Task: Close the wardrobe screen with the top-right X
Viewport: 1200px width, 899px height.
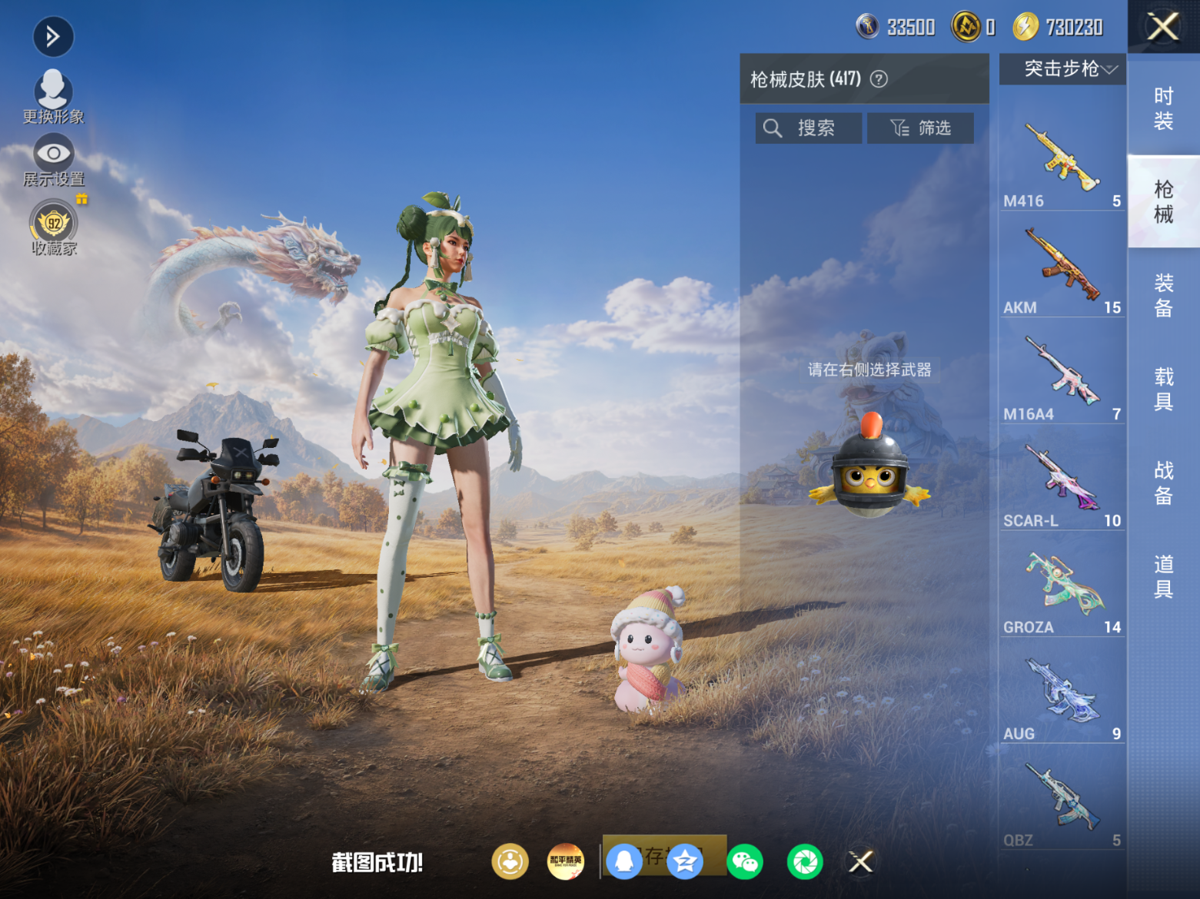Action: point(1163,27)
